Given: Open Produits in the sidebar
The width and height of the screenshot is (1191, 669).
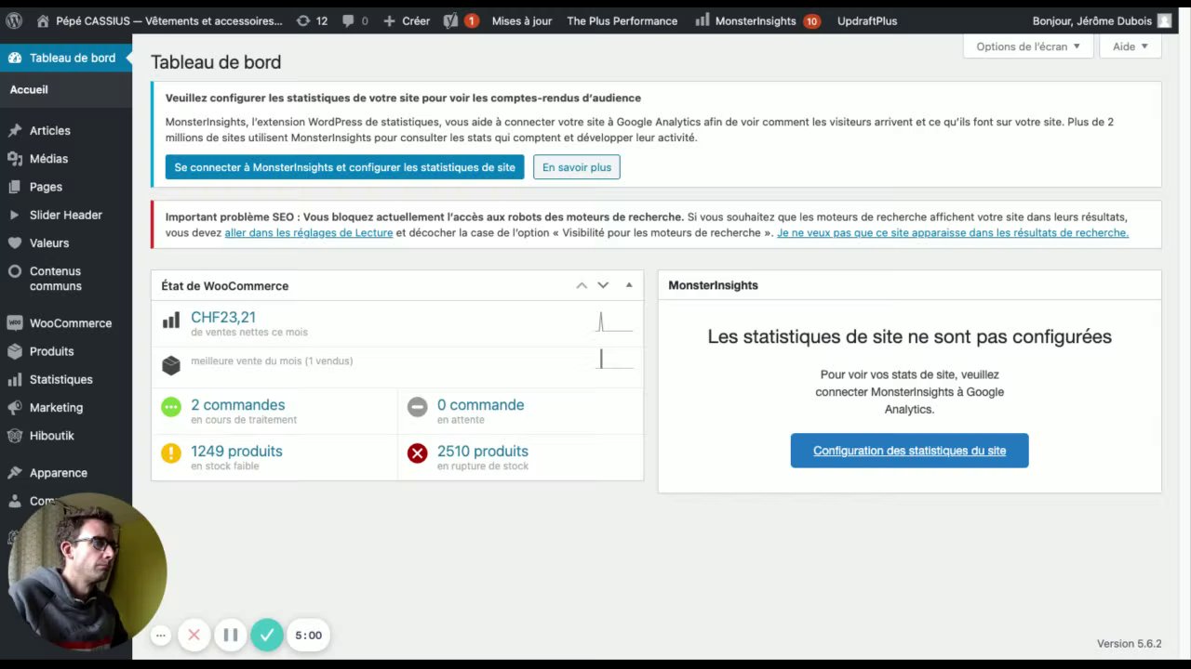Looking at the screenshot, I should [x=66, y=351].
